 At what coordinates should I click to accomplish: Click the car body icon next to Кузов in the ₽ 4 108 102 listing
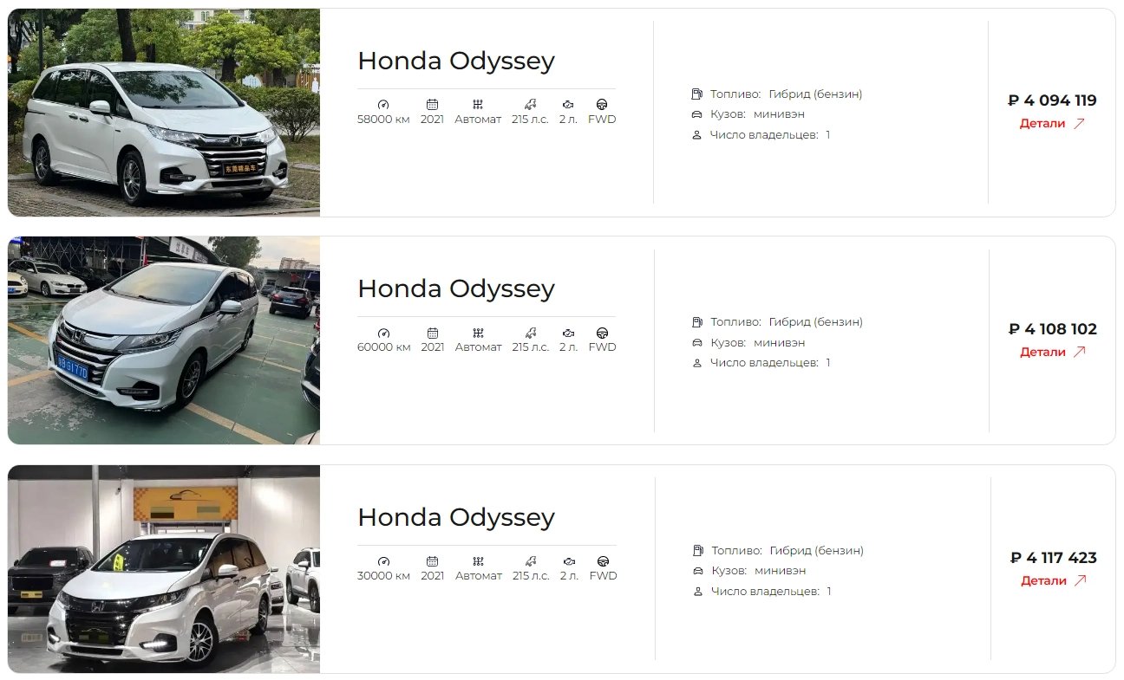(697, 342)
